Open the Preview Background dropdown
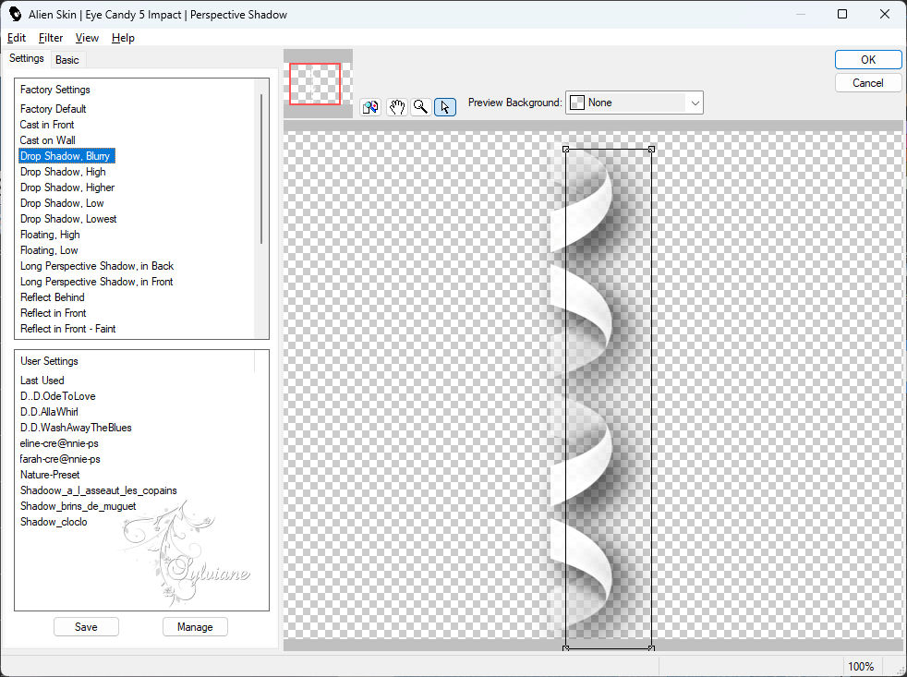907x677 pixels. pyautogui.click(x=634, y=103)
